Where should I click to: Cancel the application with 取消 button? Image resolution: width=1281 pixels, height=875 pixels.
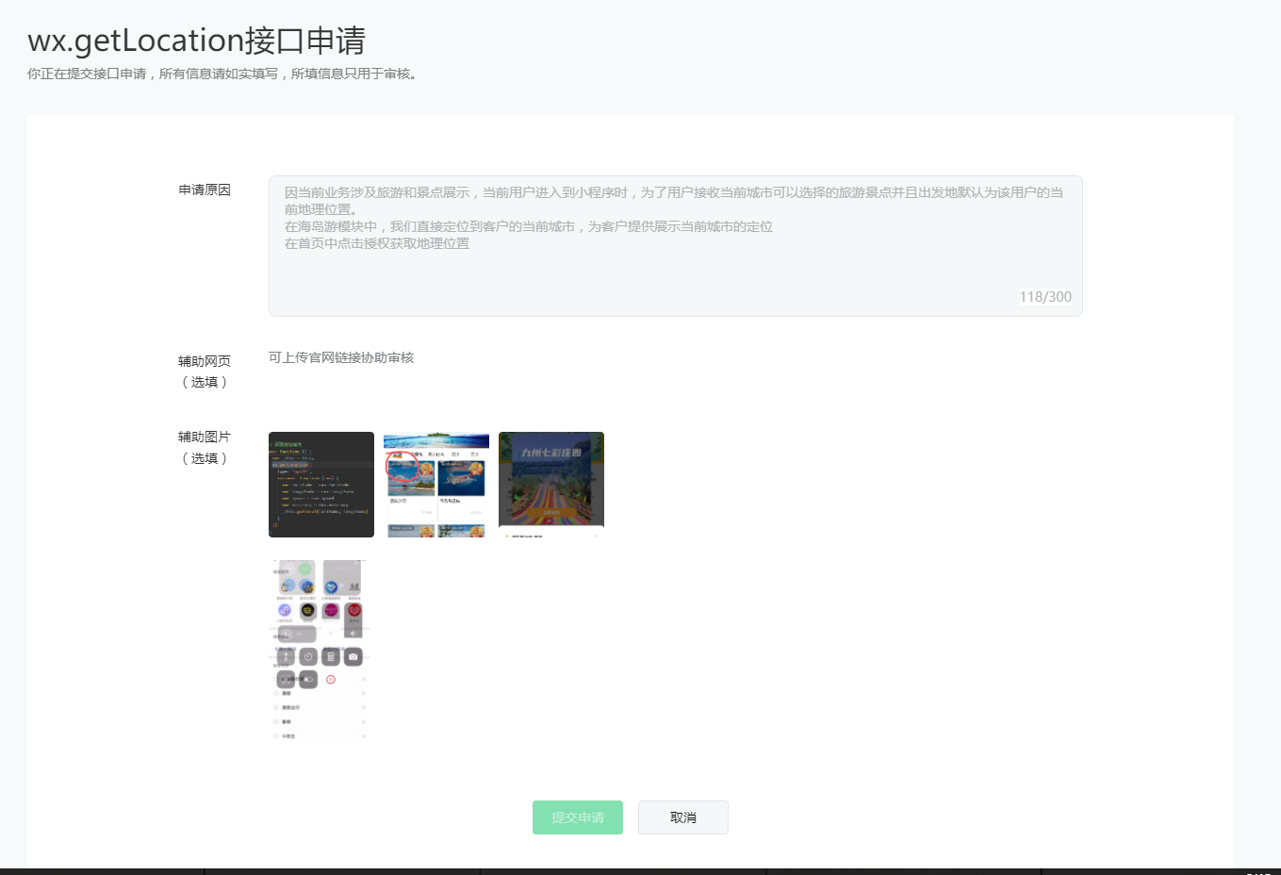click(682, 817)
